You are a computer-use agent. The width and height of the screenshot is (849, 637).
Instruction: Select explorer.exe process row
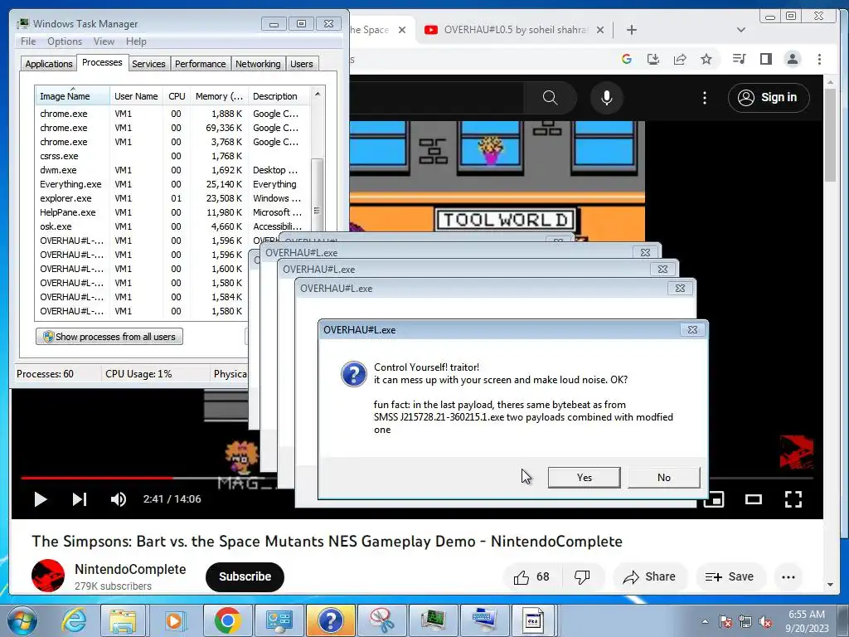pyautogui.click(x=172, y=198)
